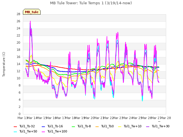
Task: Click the Temperature (C) axis label
Action: 4,64
